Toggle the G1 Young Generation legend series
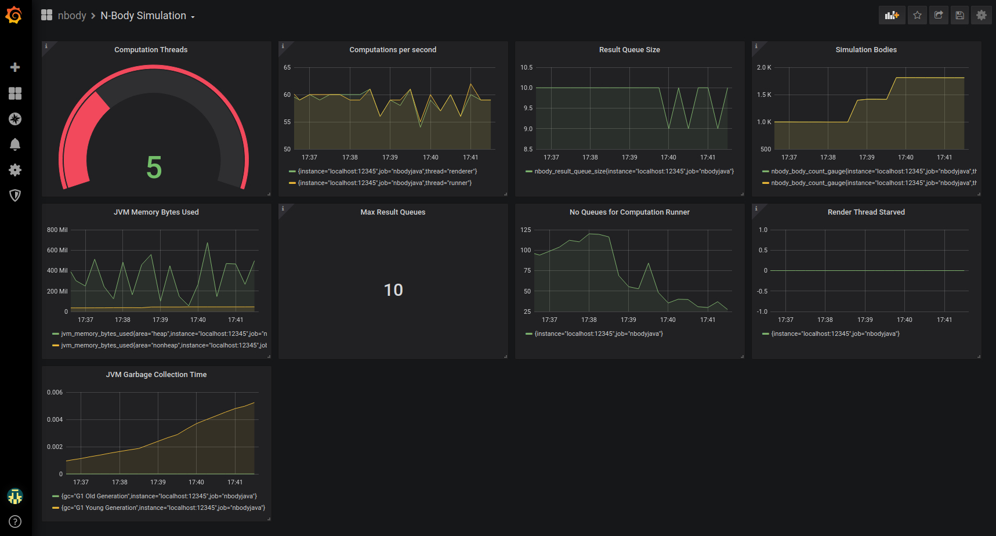996x536 pixels. [163, 508]
